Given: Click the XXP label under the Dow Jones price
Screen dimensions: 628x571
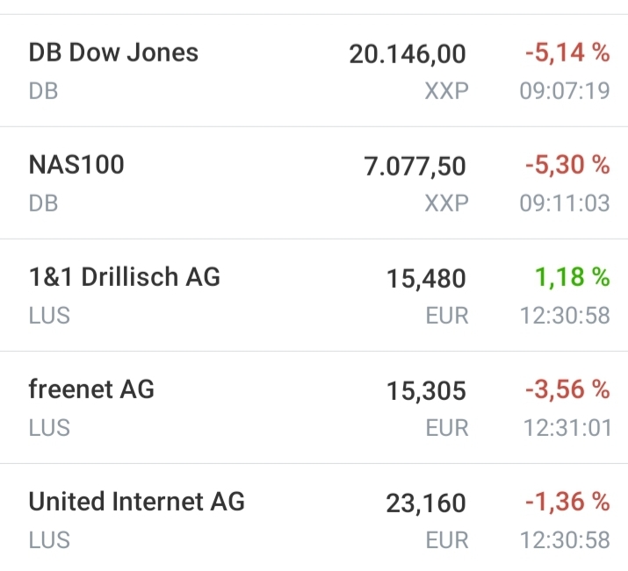Looking at the screenshot, I should [x=446, y=91].
